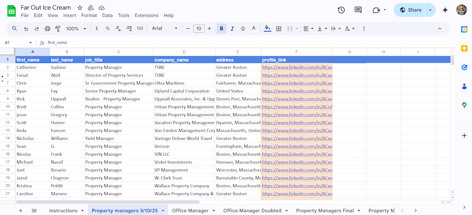Switch to the Office Manager sheet tab
Viewport: 472px width, 215px height.
click(190, 210)
